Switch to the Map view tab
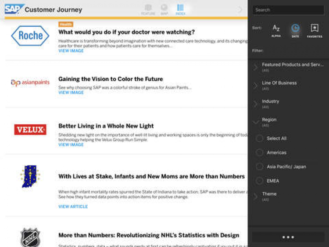This screenshot has height=247, width=329. pos(164,10)
